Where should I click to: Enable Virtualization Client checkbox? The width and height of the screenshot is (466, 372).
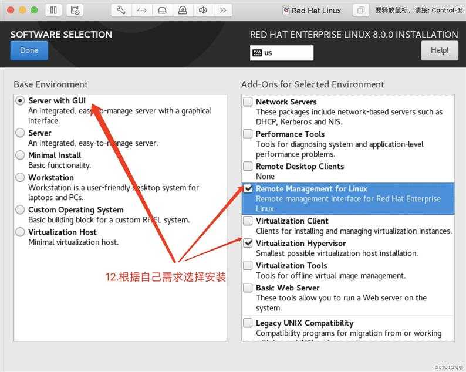248,221
